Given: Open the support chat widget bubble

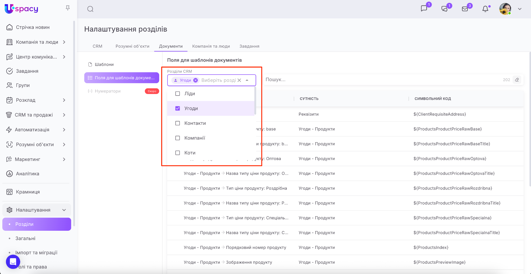Looking at the screenshot, I should (x=13, y=262).
